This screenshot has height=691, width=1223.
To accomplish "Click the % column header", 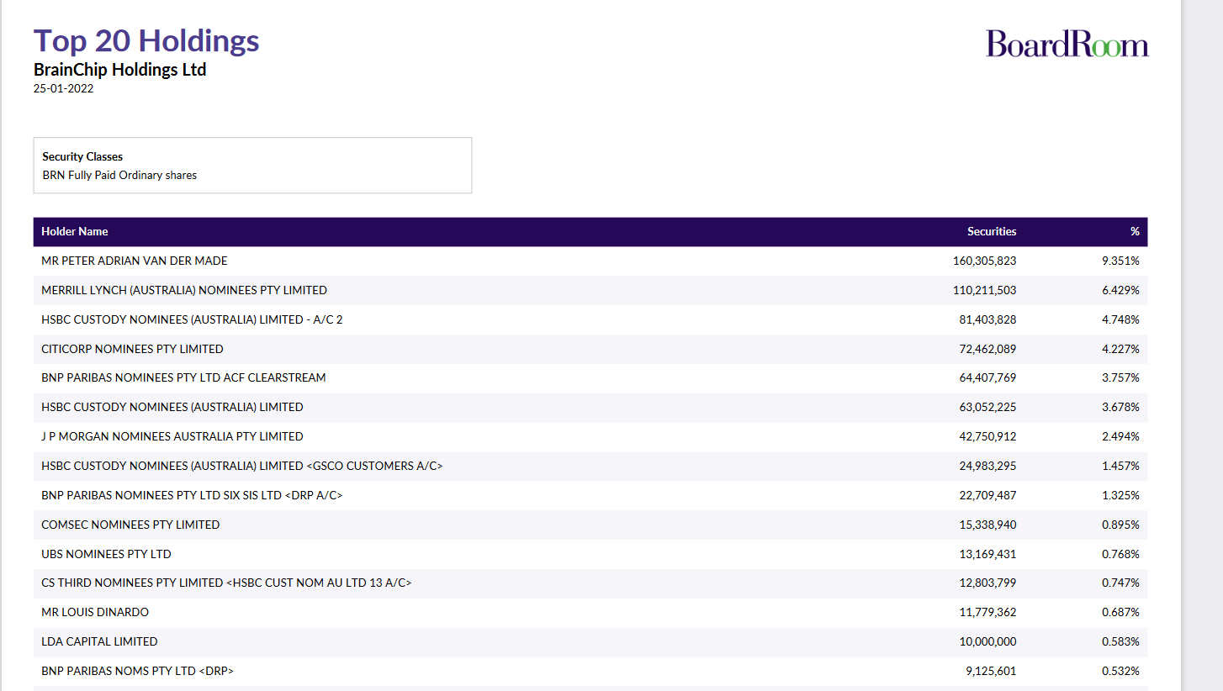I will pyautogui.click(x=1135, y=231).
